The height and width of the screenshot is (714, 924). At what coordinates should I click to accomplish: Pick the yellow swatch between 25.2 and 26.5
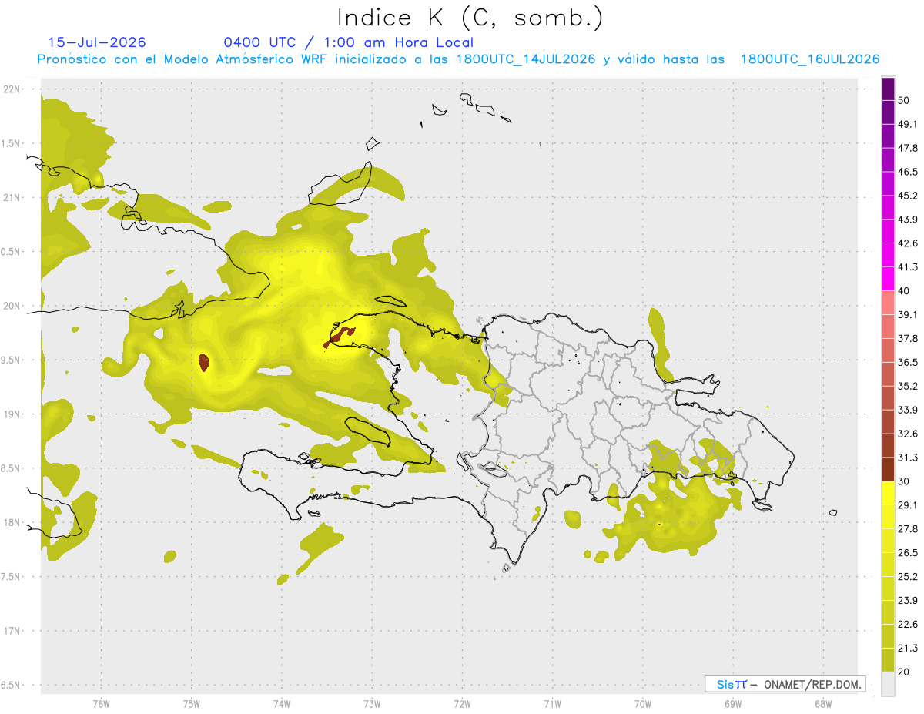coord(888,565)
